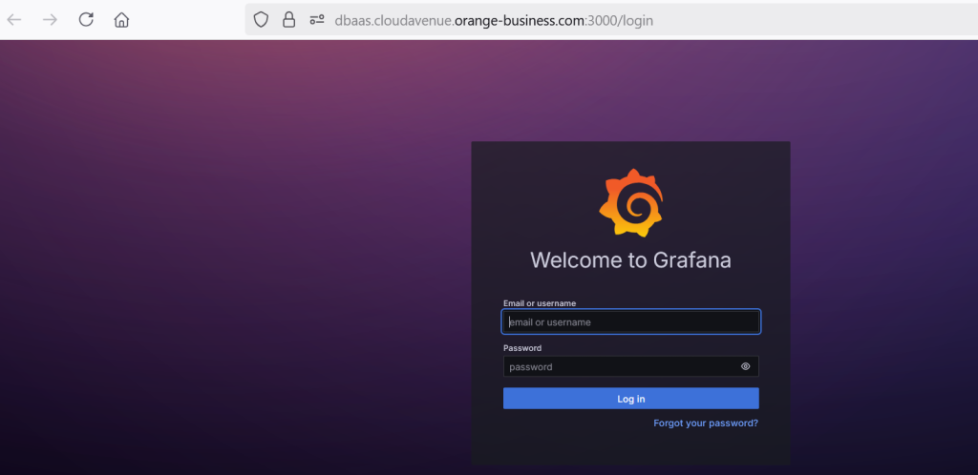This screenshot has height=475, width=978.
Task: Open the tracking protection shield icon
Action: 261,20
